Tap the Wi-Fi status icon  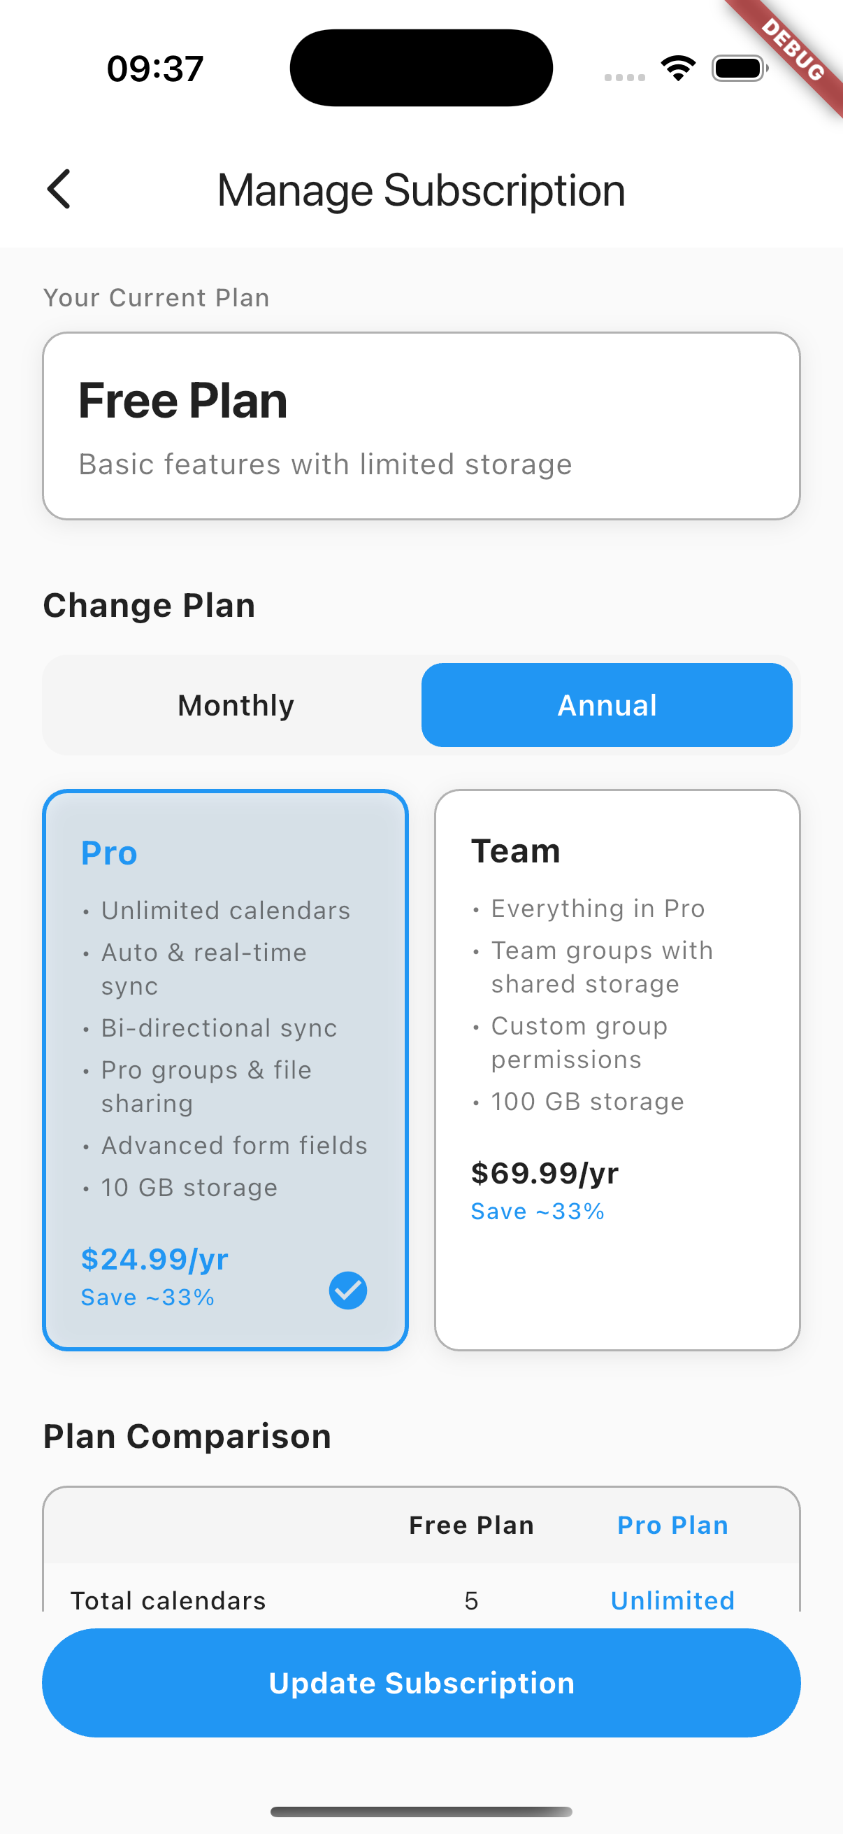point(678,68)
